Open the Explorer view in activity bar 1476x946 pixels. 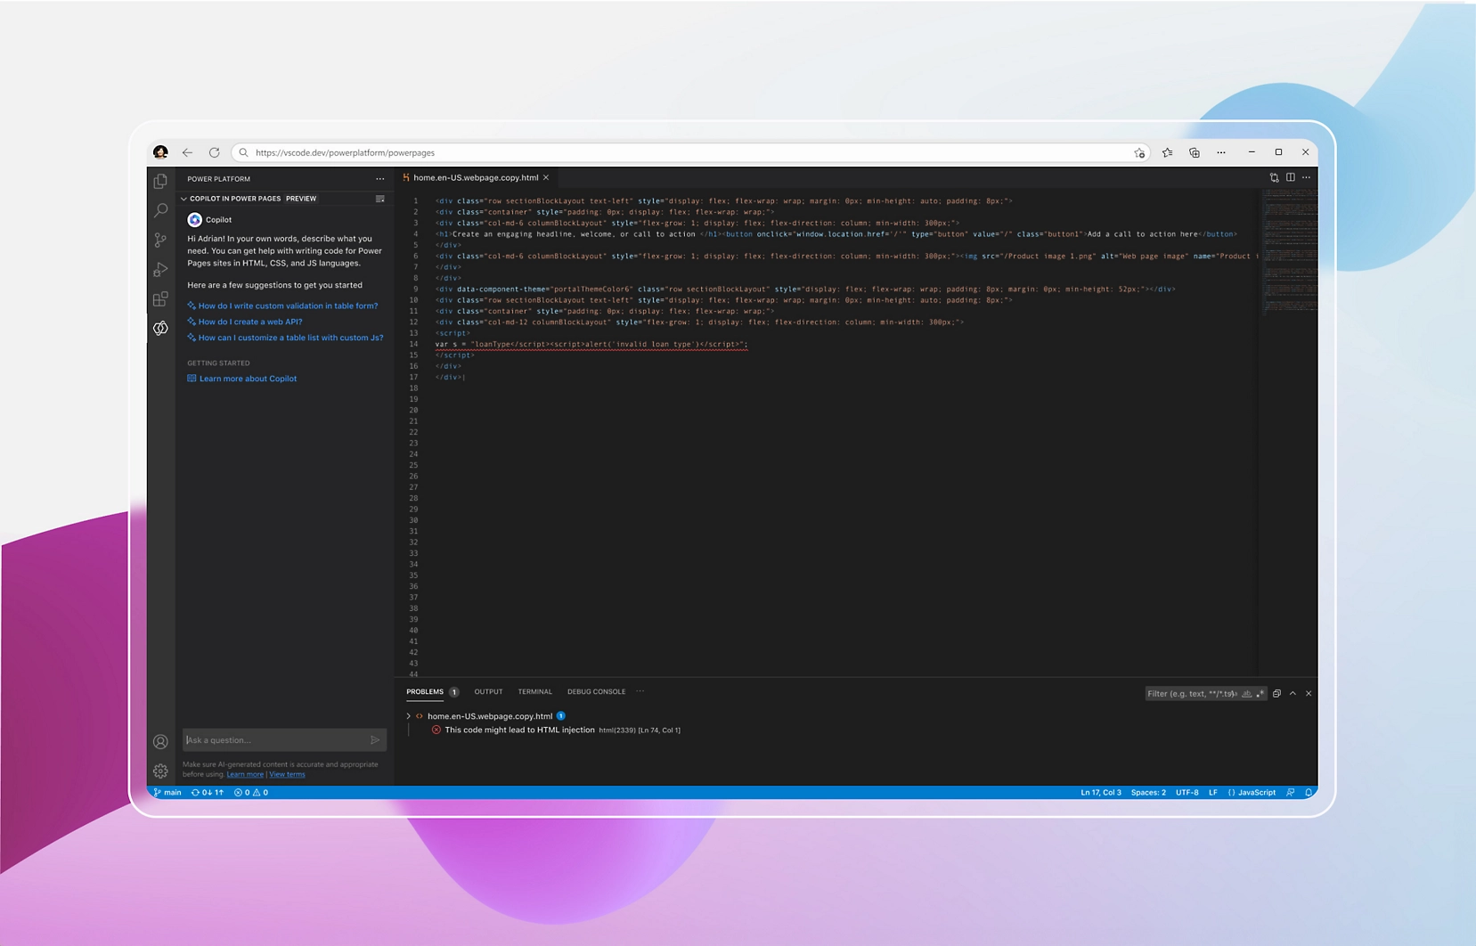160,181
